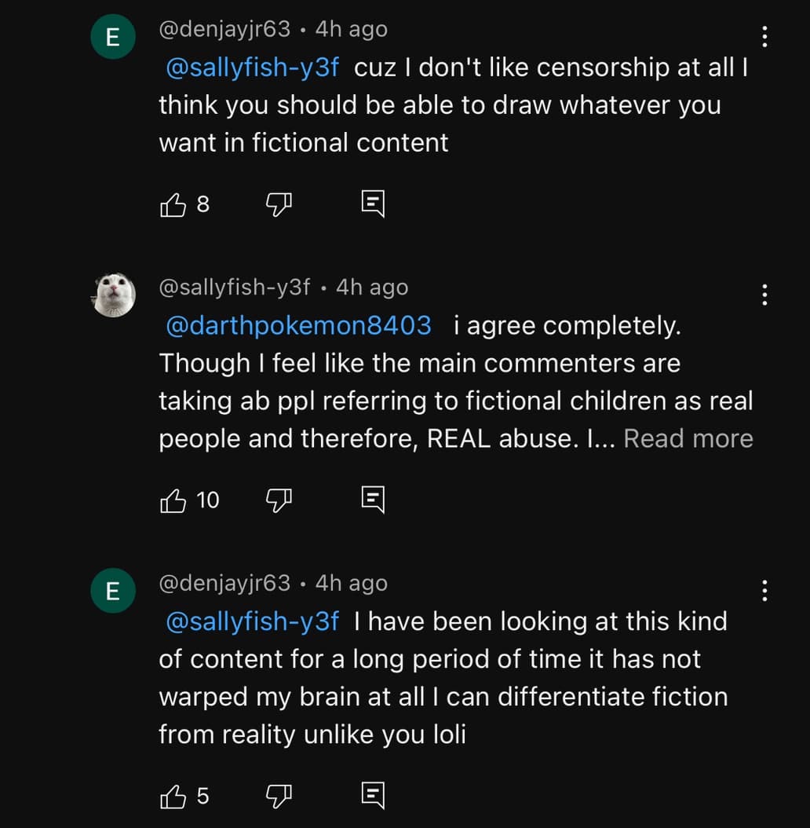
Task: Dislike sallyfish-y3f's comment
Action: (279, 500)
